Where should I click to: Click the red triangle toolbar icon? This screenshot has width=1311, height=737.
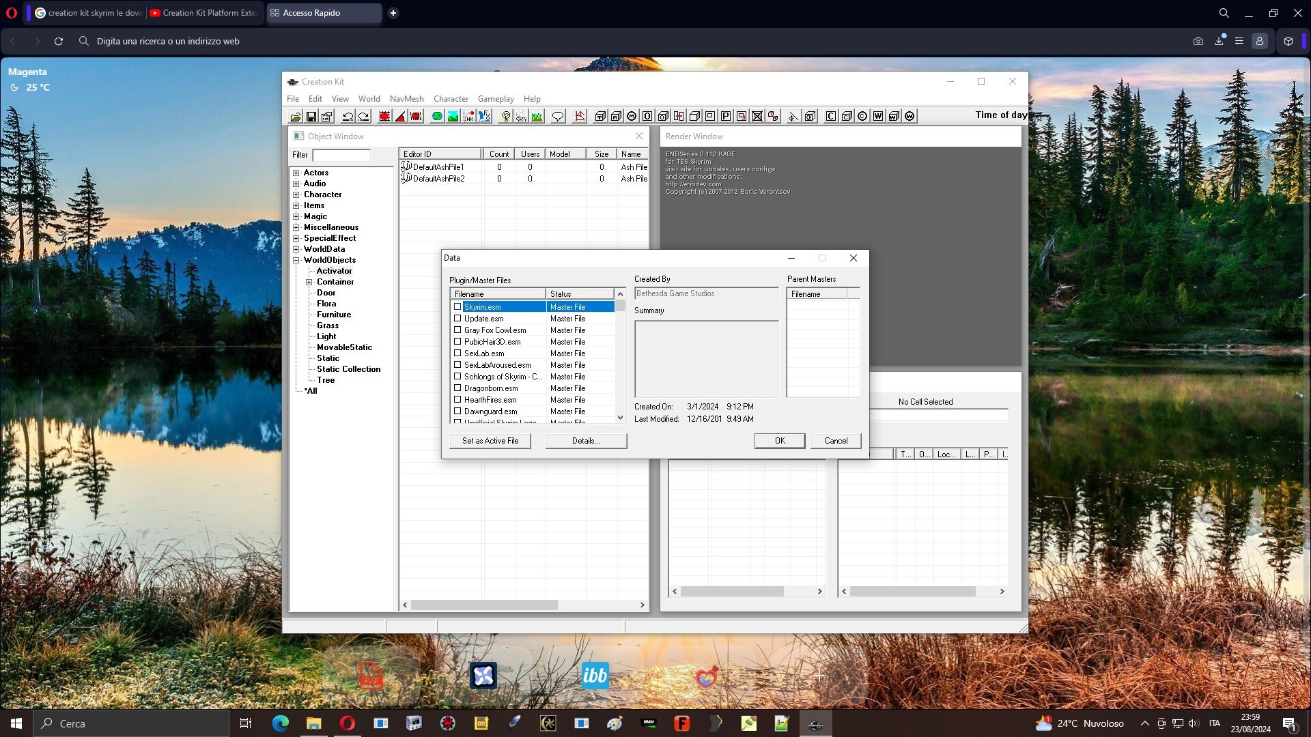pyautogui.click(x=400, y=116)
